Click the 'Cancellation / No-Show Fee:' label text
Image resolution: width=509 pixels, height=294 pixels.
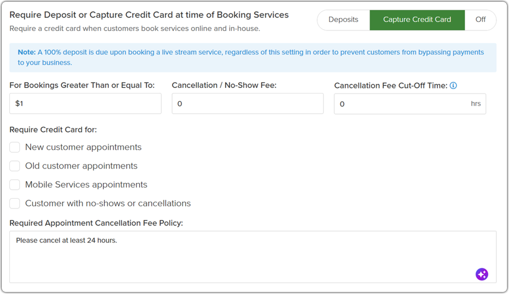pos(224,85)
